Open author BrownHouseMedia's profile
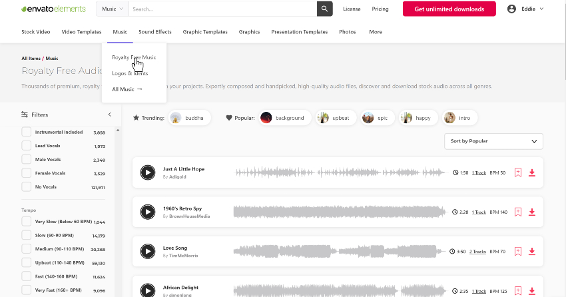Image resolution: width=566 pixels, height=297 pixels. [190, 216]
